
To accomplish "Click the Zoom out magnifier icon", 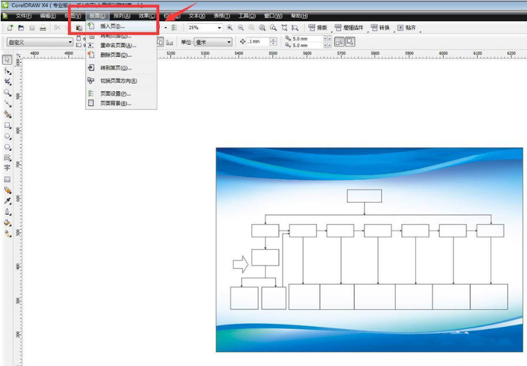I will pyautogui.click(x=241, y=28).
